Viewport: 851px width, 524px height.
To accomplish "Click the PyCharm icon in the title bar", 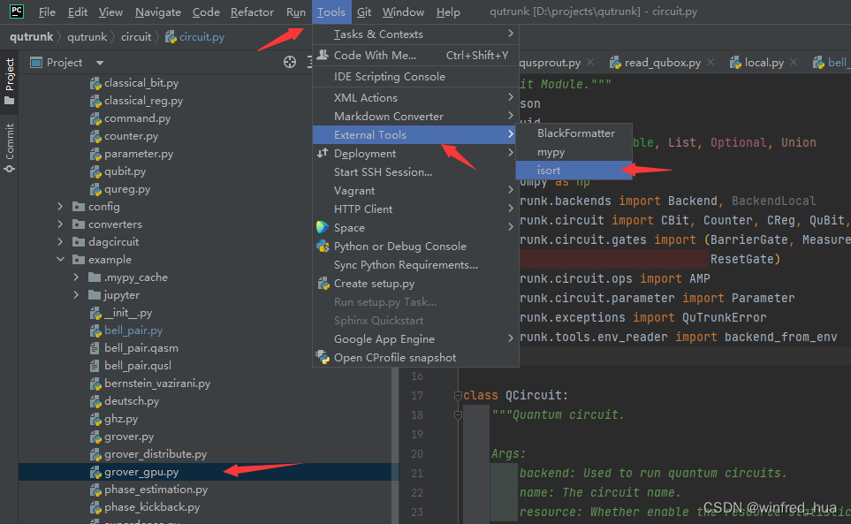I will tap(11, 11).
